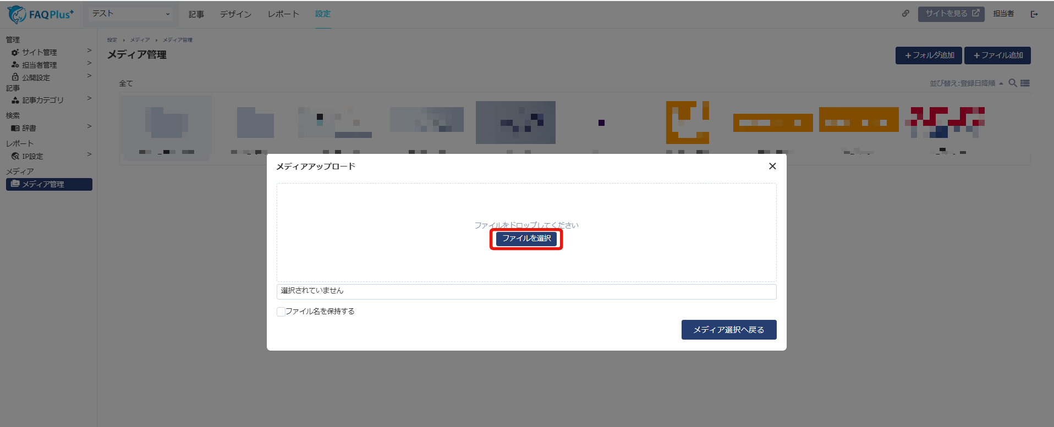Screen dimensions: 1054x427
Task: Open the 並び替え sort order dropdown
Action: 966,83
